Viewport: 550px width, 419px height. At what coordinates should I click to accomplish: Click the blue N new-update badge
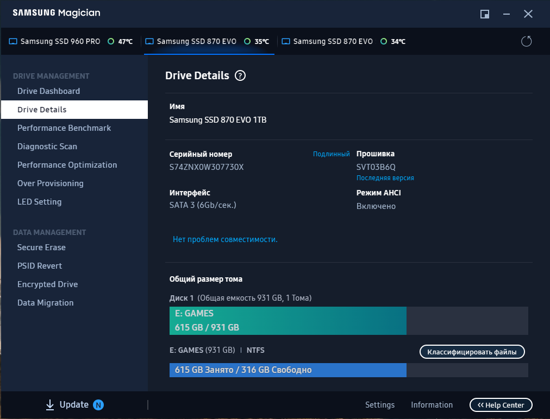98,405
